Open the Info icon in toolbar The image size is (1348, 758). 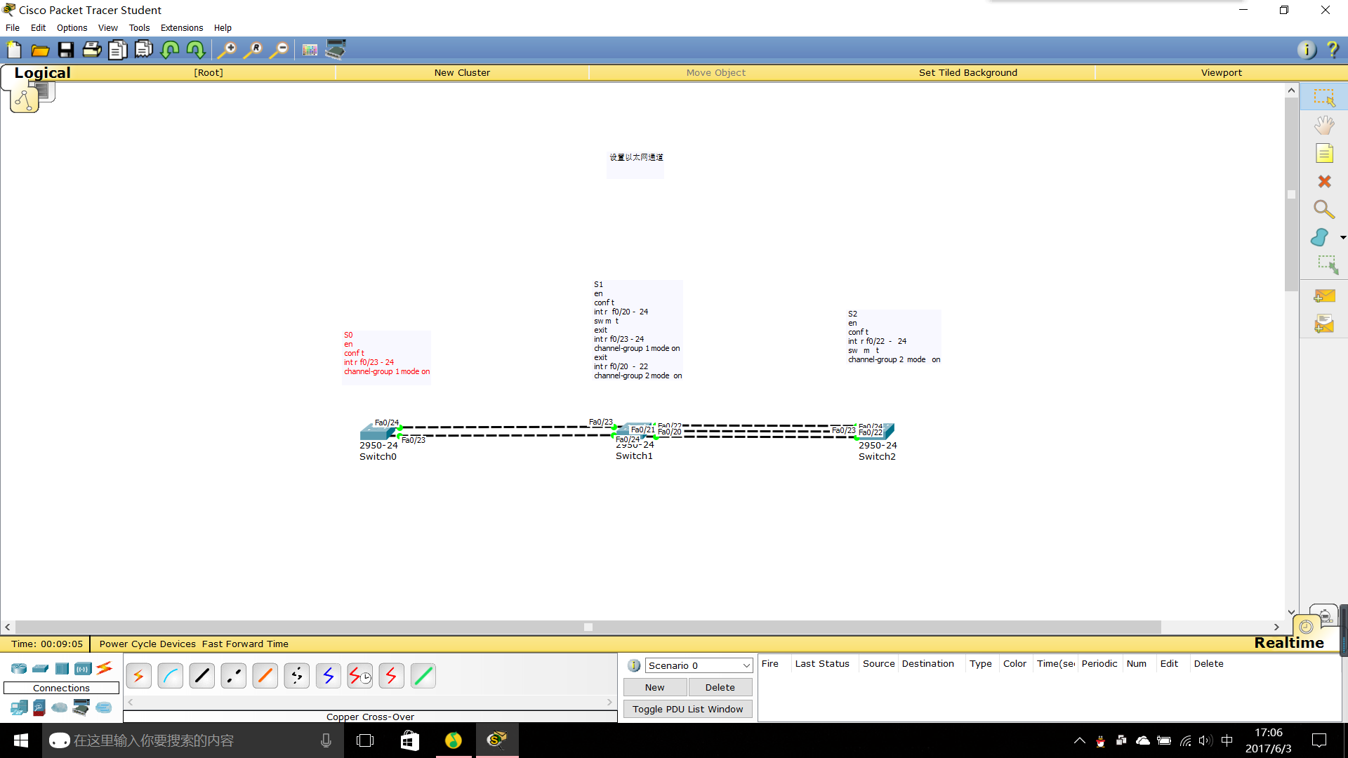point(1307,50)
